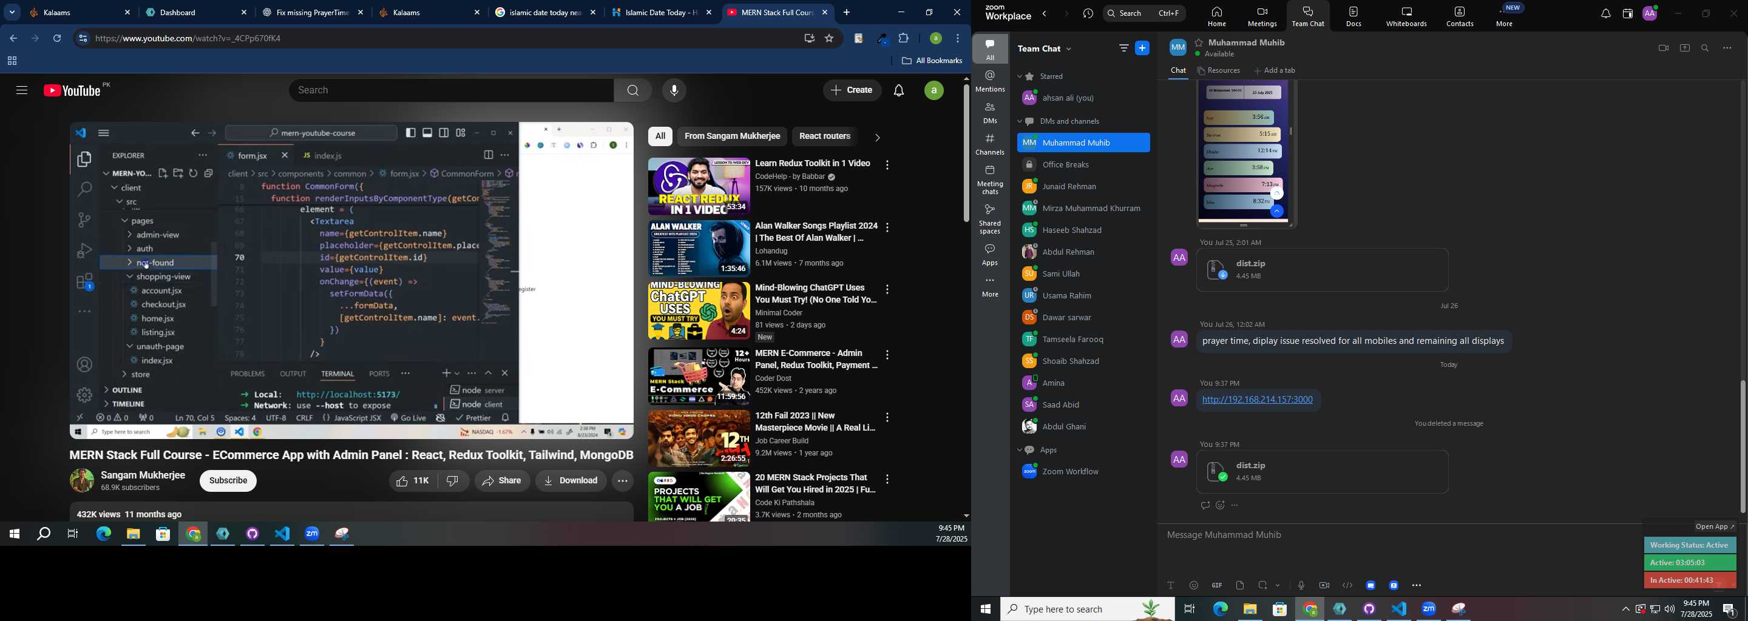The height and width of the screenshot is (621, 1748).
Task: Click share screen icon in Zoom chat header
Action: click(x=1684, y=48)
